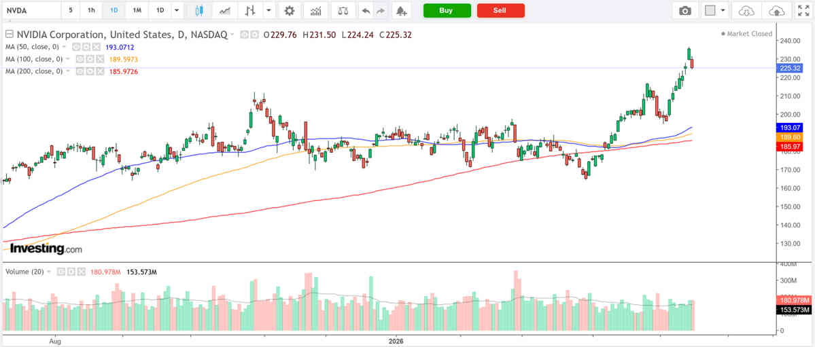Viewport: 815px width, 347px height.
Task: Click the 2026 label on time axis
Action: [x=396, y=342]
